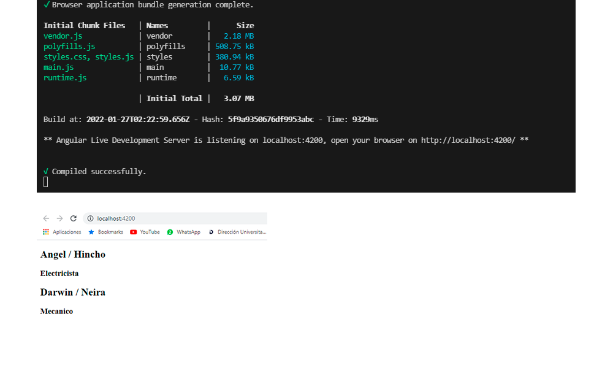Image resolution: width=613 pixels, height=368 pixels.
Task: Click 'Initial Chunk Files' column header
Action: click(85, 25)
